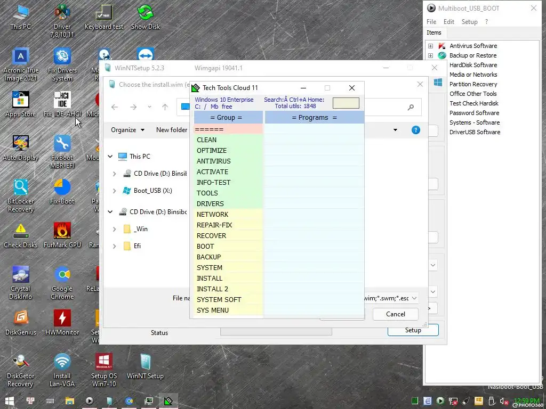Image resolution: width=546 pixels, height=409 pixels.
Task: Open the Organize dropdown
Action: click(x=127, y=130)
